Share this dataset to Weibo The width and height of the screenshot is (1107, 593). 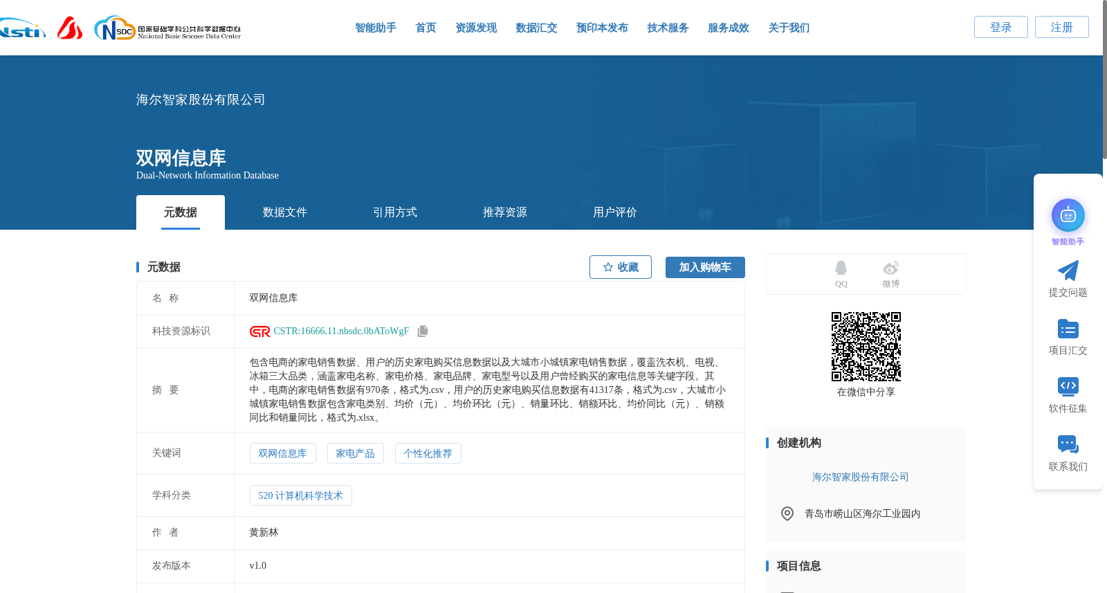[891, 274]
